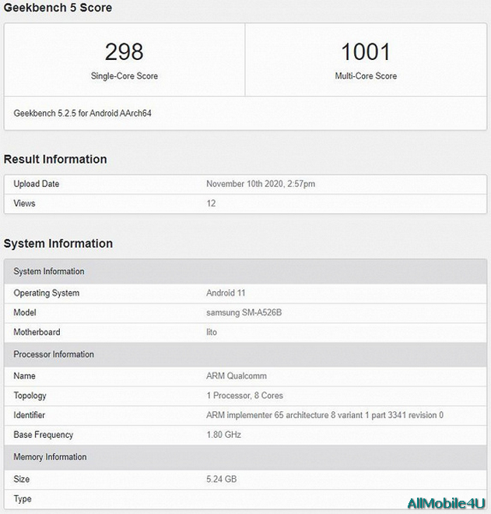
Task: Click the Processor Information section header
Action: pos(245,354)
